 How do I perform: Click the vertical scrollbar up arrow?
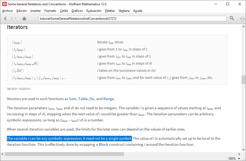click(243, 27)
